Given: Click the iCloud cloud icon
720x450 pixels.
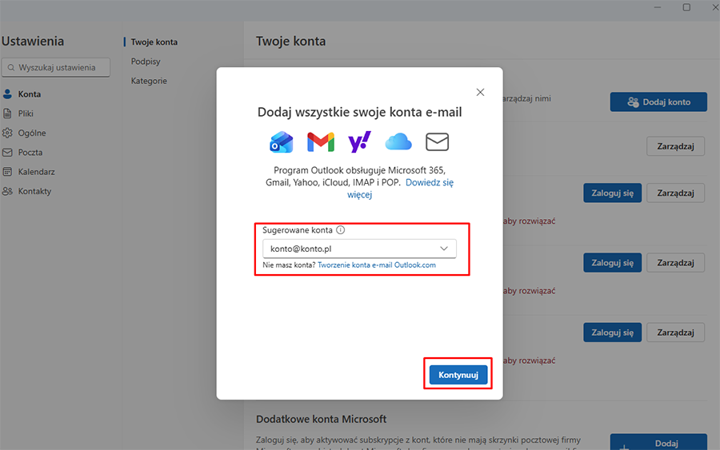Looking at the screenshot, I should tap(398, 141).
